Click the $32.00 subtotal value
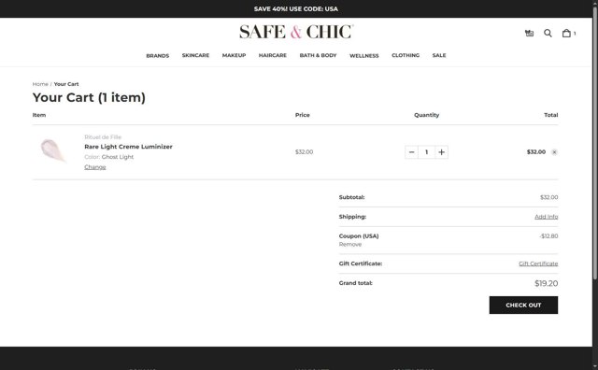This screenshot has height=370, width=598. click(548, 197)
